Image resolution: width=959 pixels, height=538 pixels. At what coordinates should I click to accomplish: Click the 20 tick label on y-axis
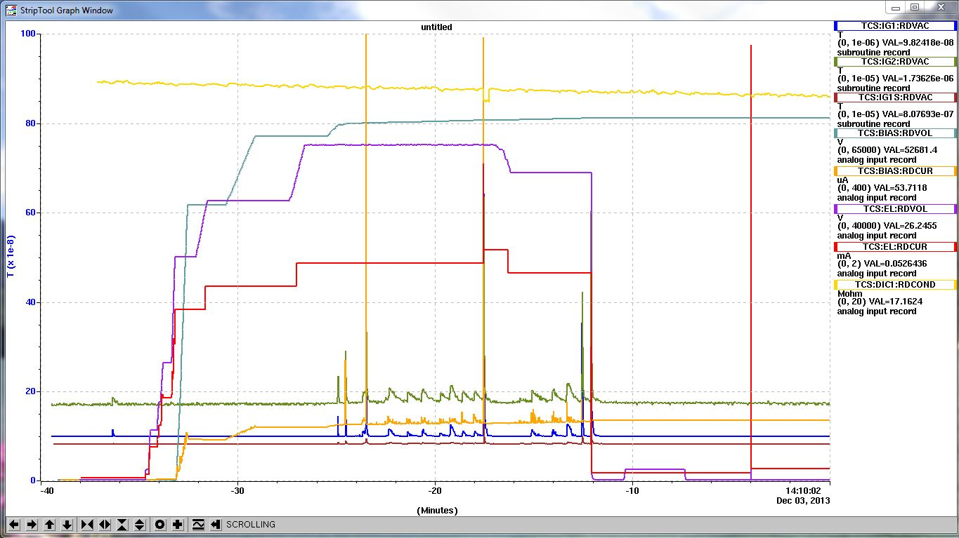(x=32, y=391)
